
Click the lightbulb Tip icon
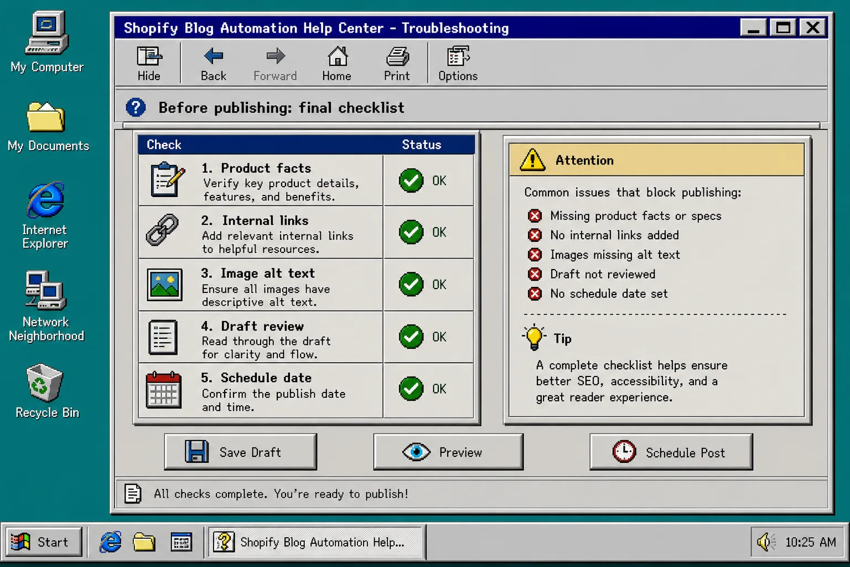[534, 337]
